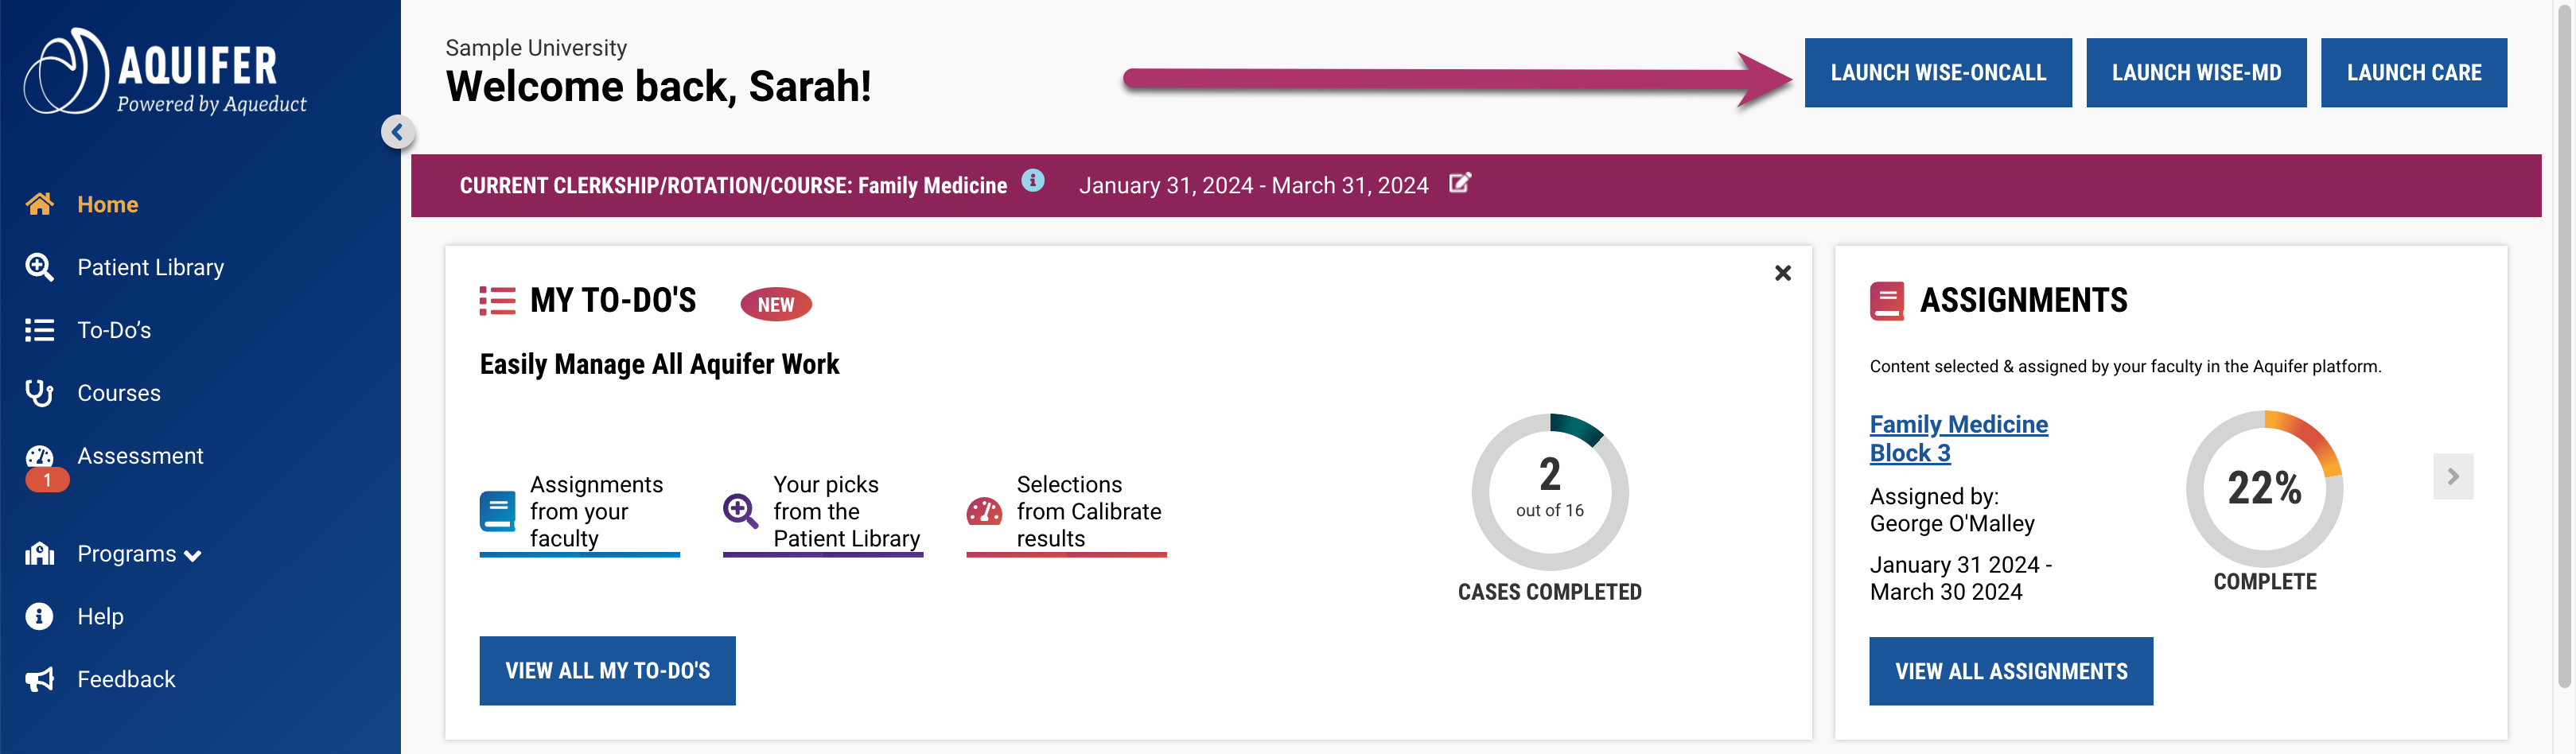
Task: Click the Help info icon in sidebar
Action: click(x=39, y=617)
